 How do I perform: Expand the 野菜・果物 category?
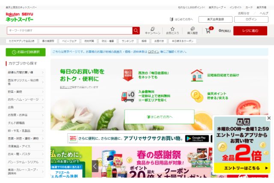[x=25, y=91]
